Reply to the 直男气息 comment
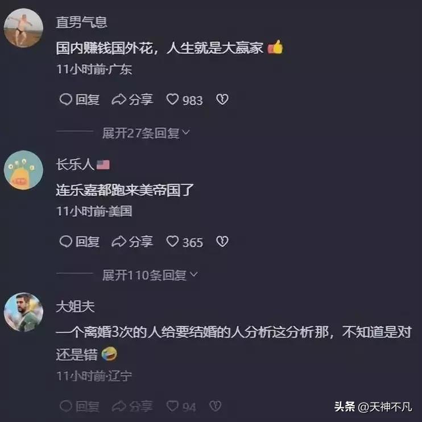Screen dimensions: 422x422 (x=79, y=99)
